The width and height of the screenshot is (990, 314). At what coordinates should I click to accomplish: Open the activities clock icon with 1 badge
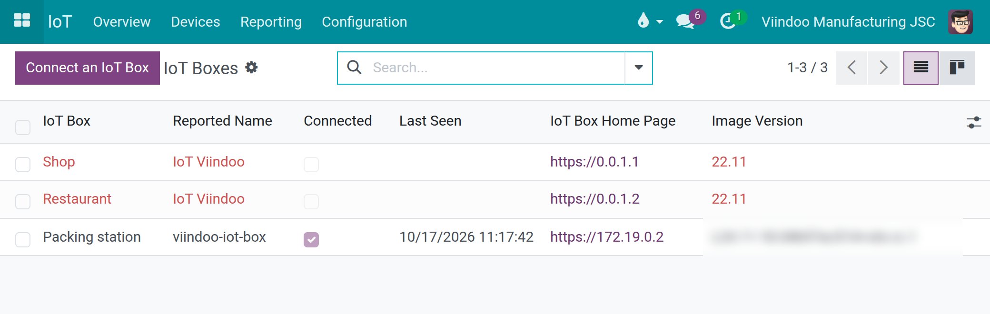[x=728, y=21]
